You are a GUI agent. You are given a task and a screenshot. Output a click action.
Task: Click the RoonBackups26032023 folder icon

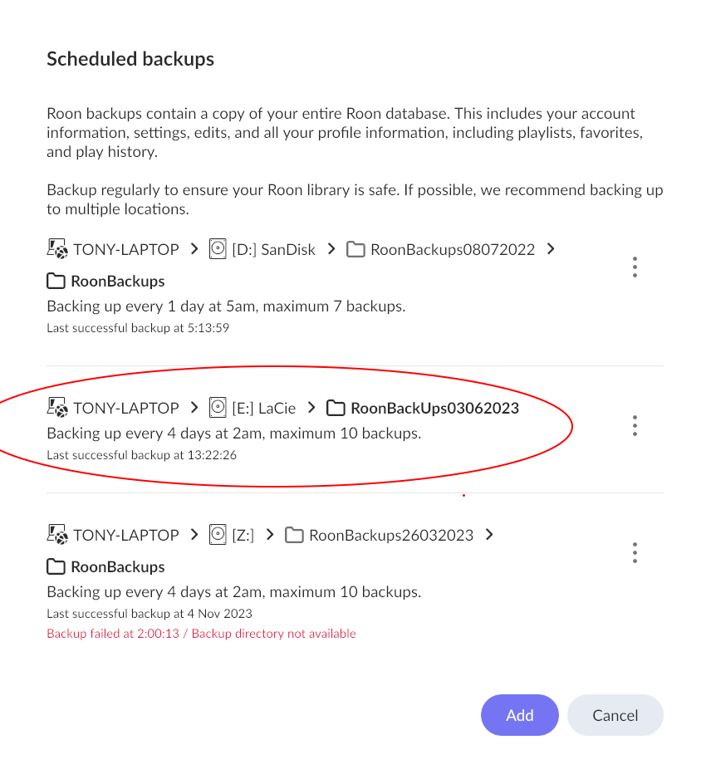pos(294,535)
